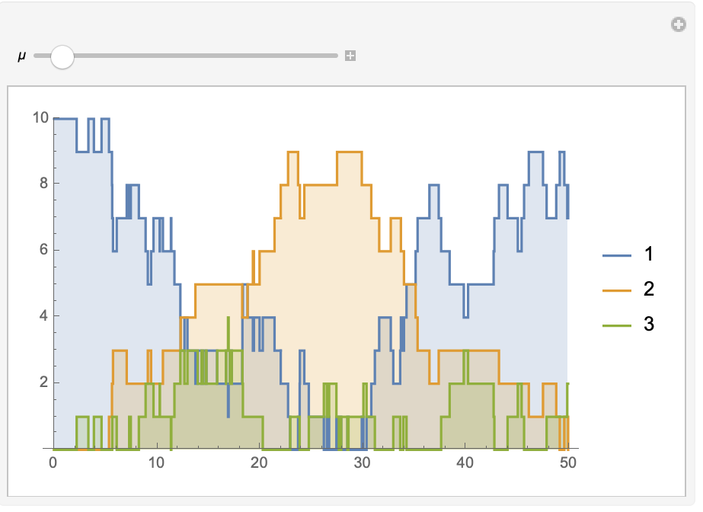Click the x-axis tick label 50
Viewport: 703px width, 512px height.
[567, 462]
